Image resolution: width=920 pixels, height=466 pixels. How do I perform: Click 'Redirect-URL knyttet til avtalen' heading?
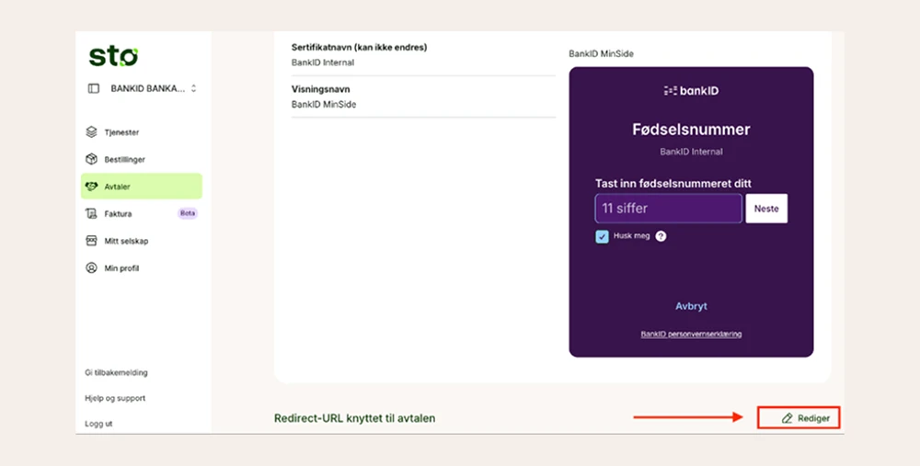point(354,418)
